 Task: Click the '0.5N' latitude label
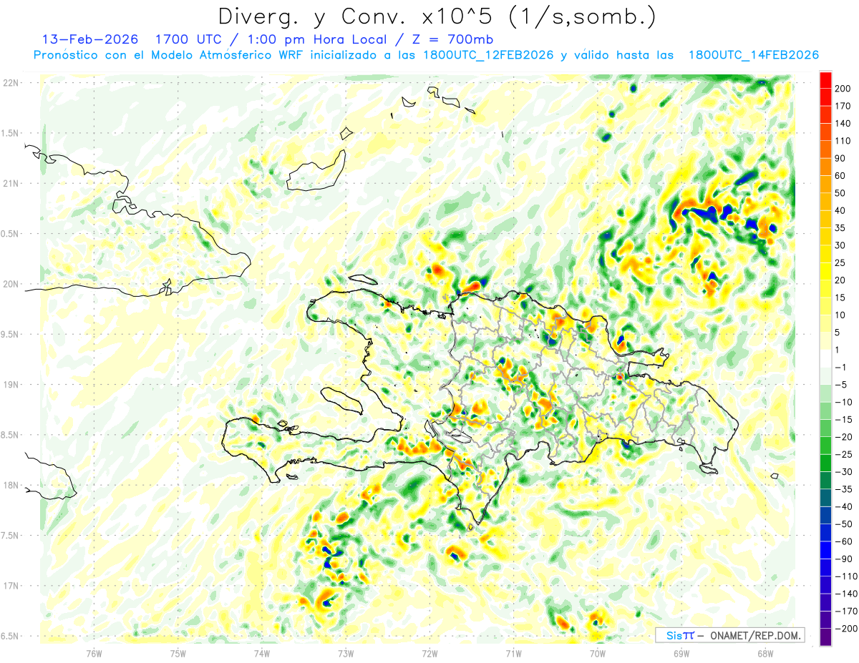[10, 234]
